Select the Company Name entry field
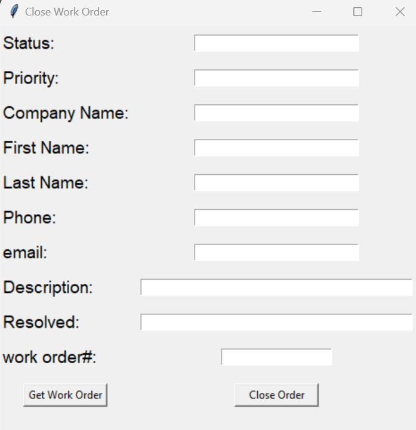Screen dimensions: 416x430 pyautogui.click(x=276, y=113)
